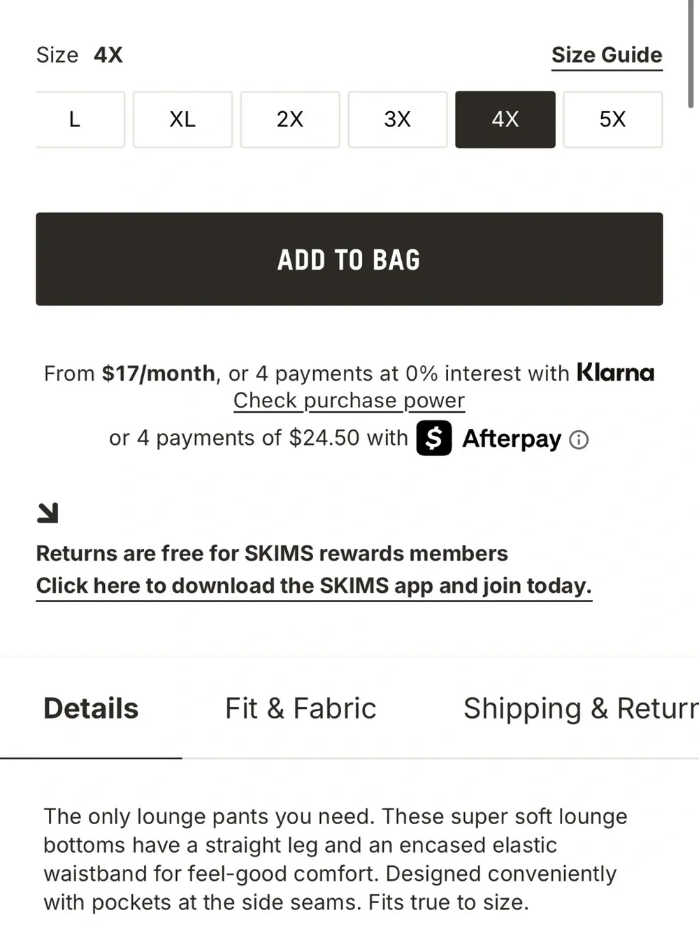Click the Afterpay info circle icon
This screenshot has height=931, width=699.
click(x=579, y=439)
